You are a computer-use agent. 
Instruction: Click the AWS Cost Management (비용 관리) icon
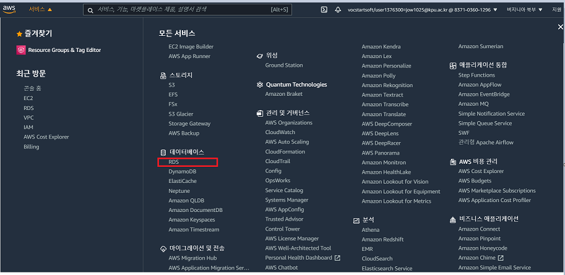click(453, 162)
